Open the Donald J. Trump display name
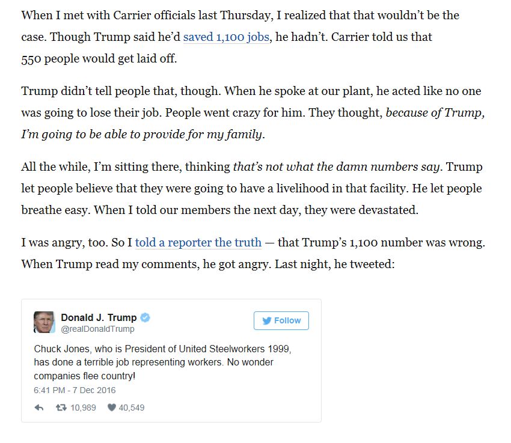511x443 pixels. (99, 317)
